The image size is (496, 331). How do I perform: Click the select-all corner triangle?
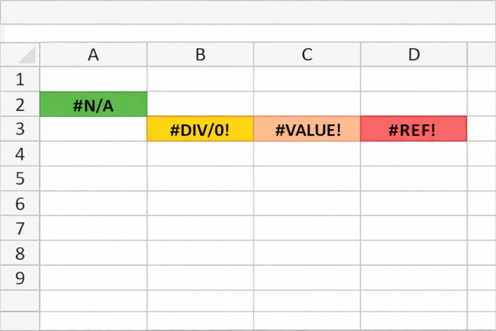coord(20,55)
